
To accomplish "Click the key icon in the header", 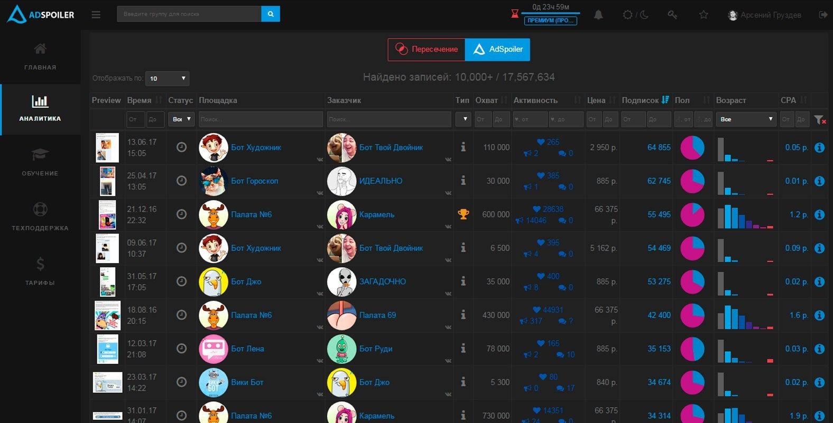I will tap(672, 15).
